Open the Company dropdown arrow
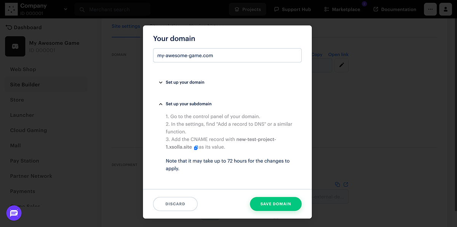 [x=66, y=9]
